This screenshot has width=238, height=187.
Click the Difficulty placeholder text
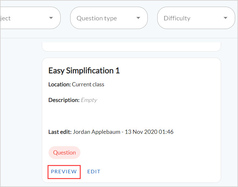tap(177, 18)
